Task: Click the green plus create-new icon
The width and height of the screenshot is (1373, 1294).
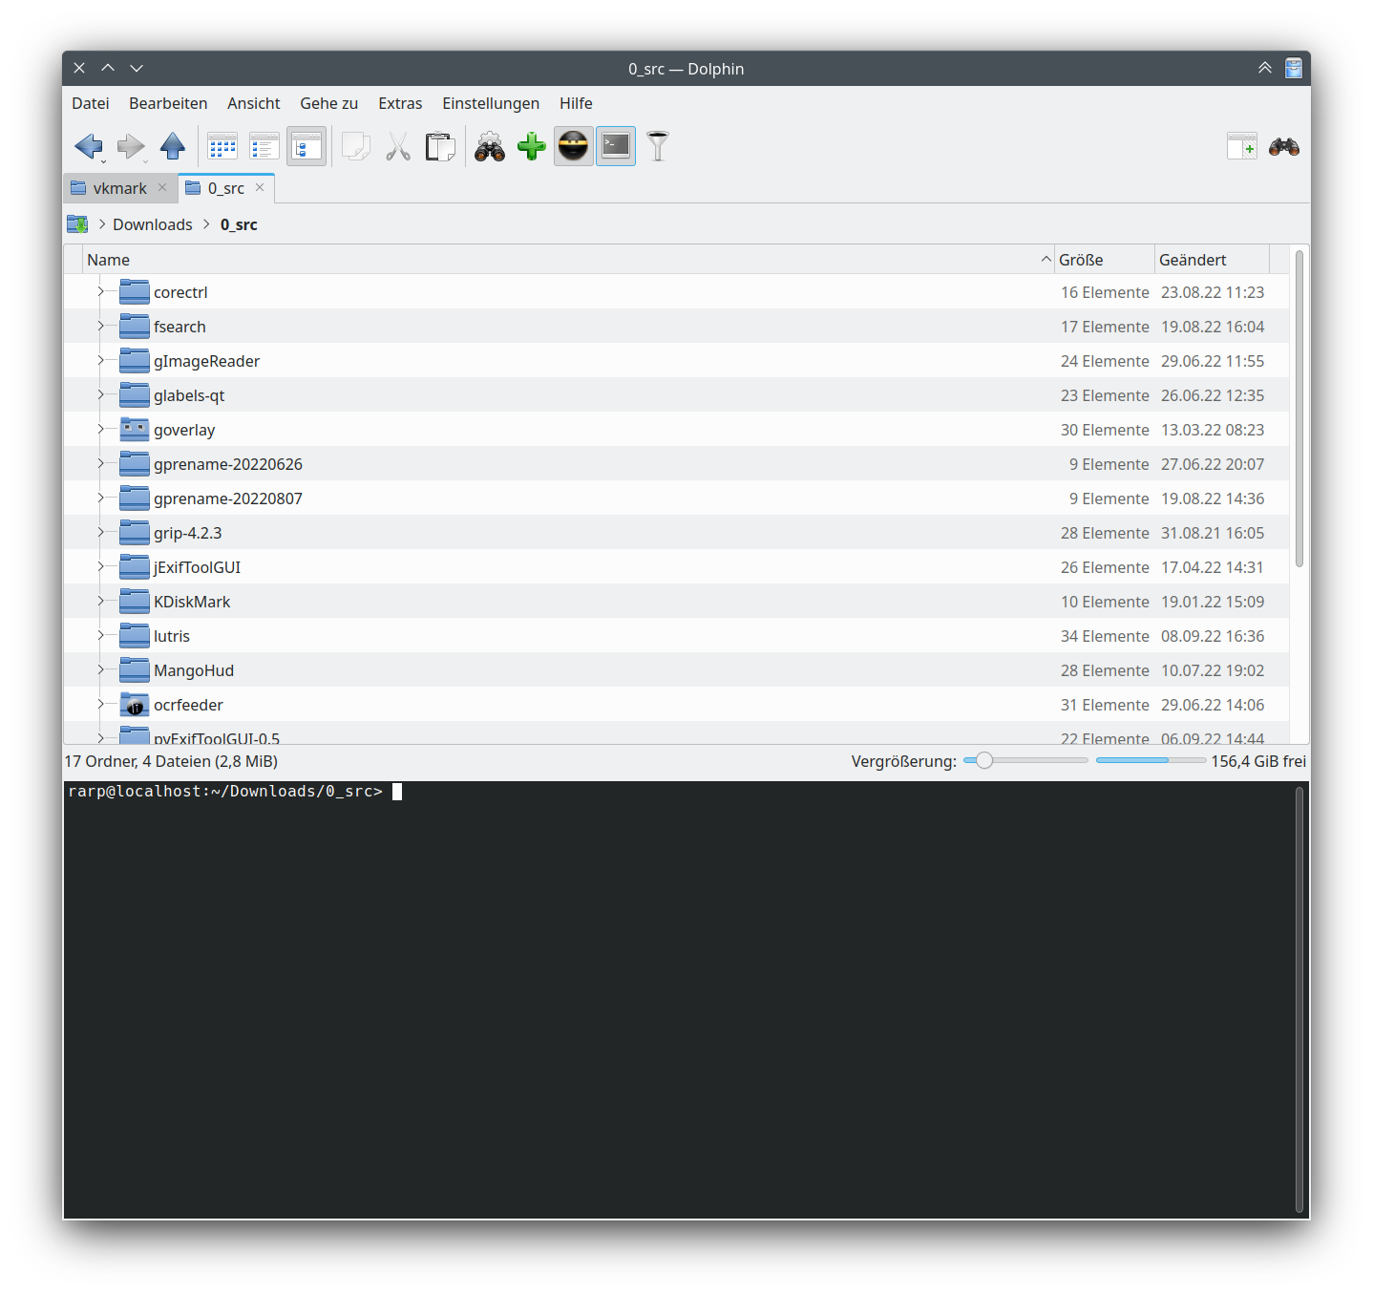Action: click(532, 146)
